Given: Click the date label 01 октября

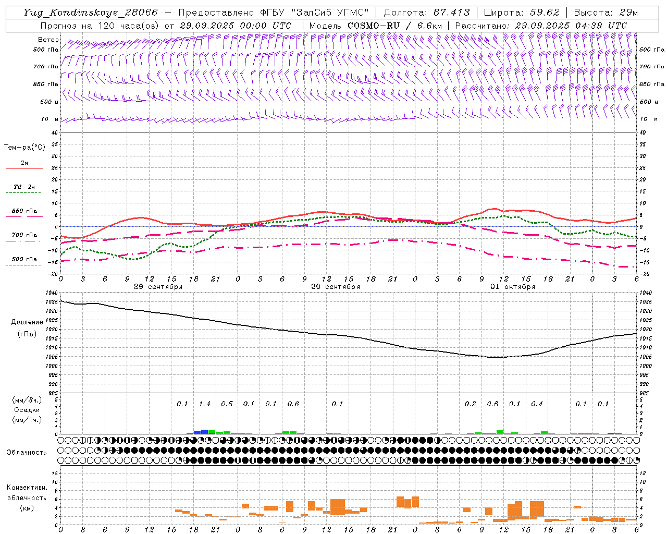Looking at the screenshot, I should pos(513,286).
